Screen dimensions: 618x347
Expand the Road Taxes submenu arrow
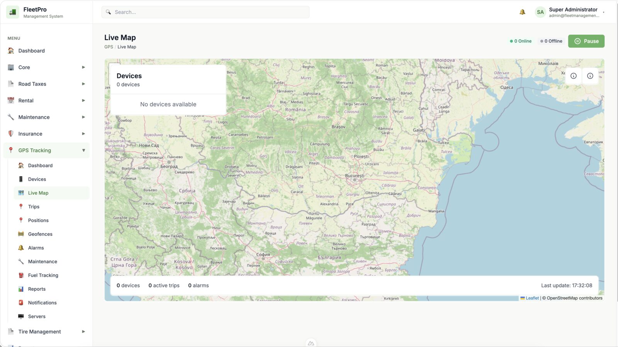pyautogui.click(x=83, y=84)
